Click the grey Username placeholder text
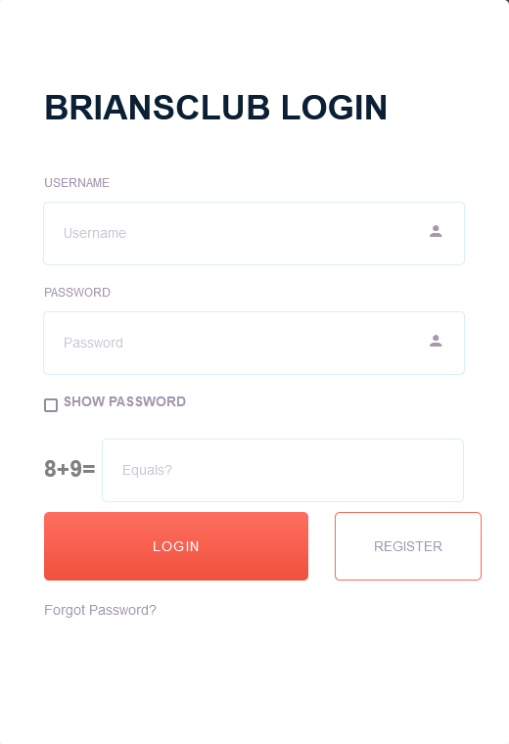This screenshot has height=744, width=509. 95,233
